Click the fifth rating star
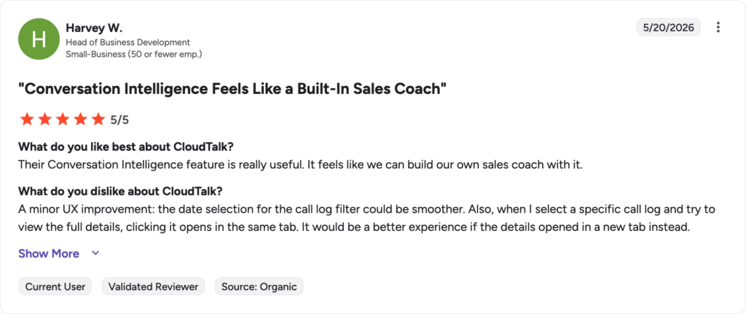This screenshot has width=746, height=314. [98, 119]
